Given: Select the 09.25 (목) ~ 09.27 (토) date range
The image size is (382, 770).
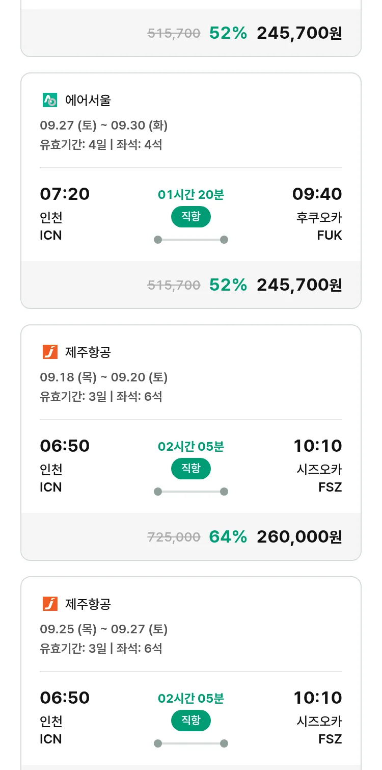Looking at the screenshot, I should pyautogui.click(x=104, y=629).
